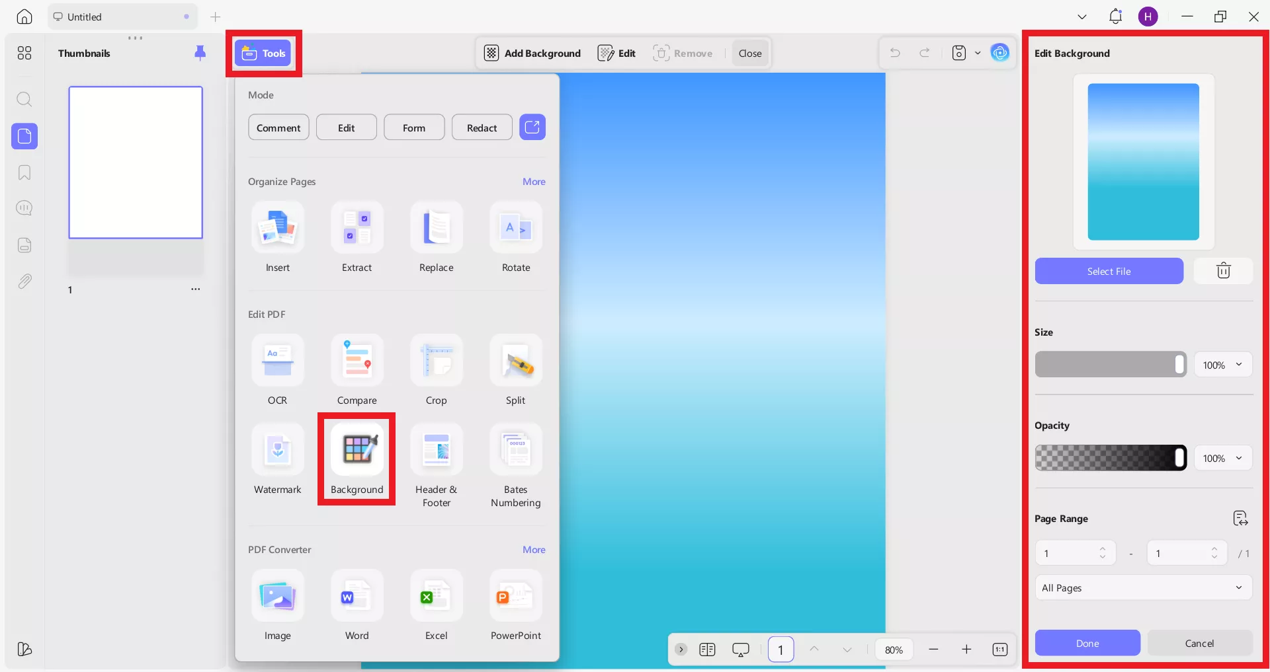Open the Size percentage dropdown

coord(1223,365)
